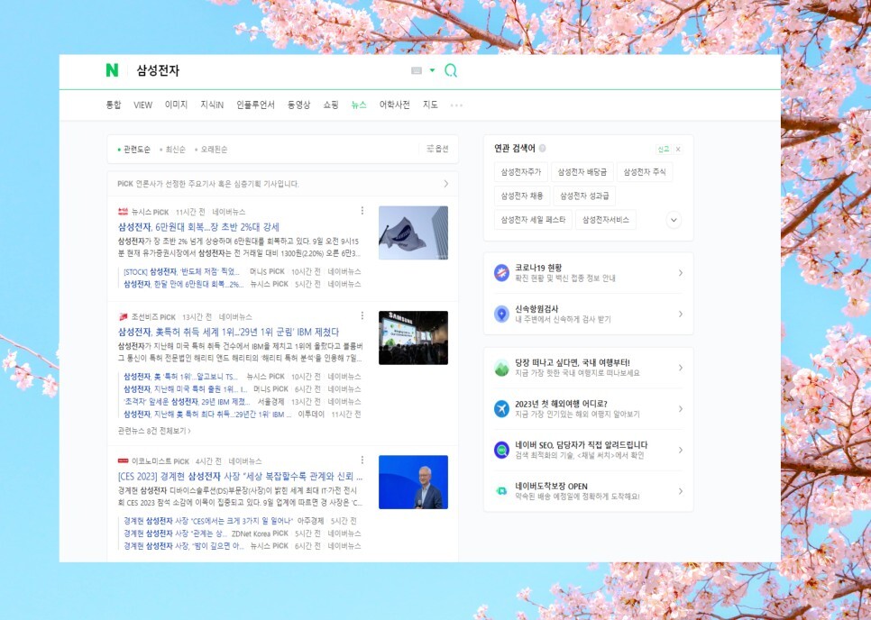This screenshot has width=871, height=620.
Task: Click the Samsung flag thumbnail
Action: [x=413, y=232]
